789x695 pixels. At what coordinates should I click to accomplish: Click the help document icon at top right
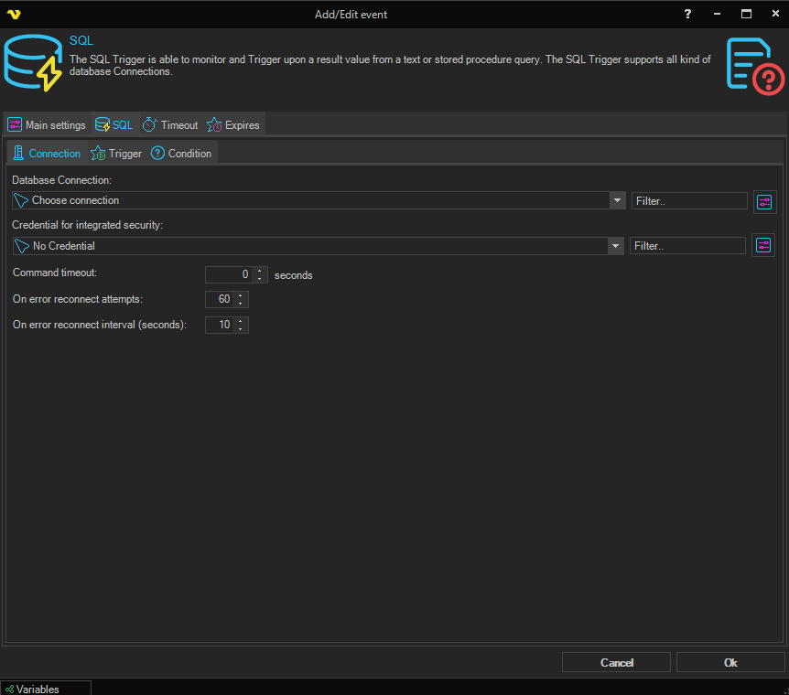[x=755, y=64]
